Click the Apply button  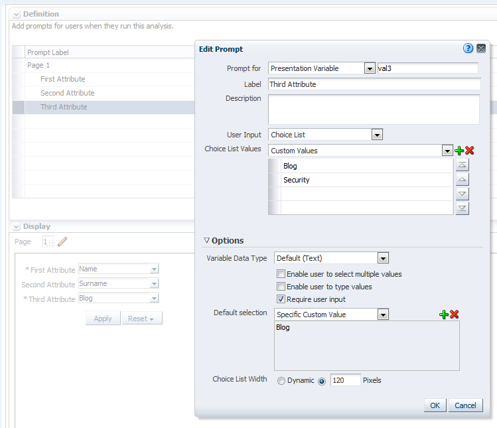tap(103, 319)
